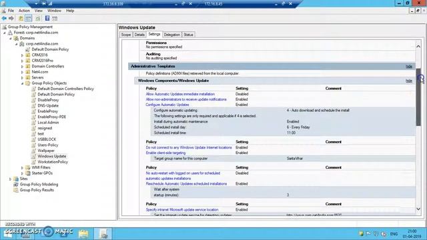Viewport: 427px width, 240px height.
Task: Click the report scroll up arrow
Action: coord(418,47)
